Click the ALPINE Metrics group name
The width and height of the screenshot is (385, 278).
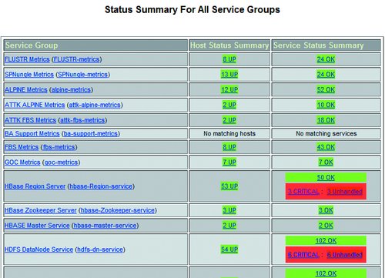pos(26,89)
